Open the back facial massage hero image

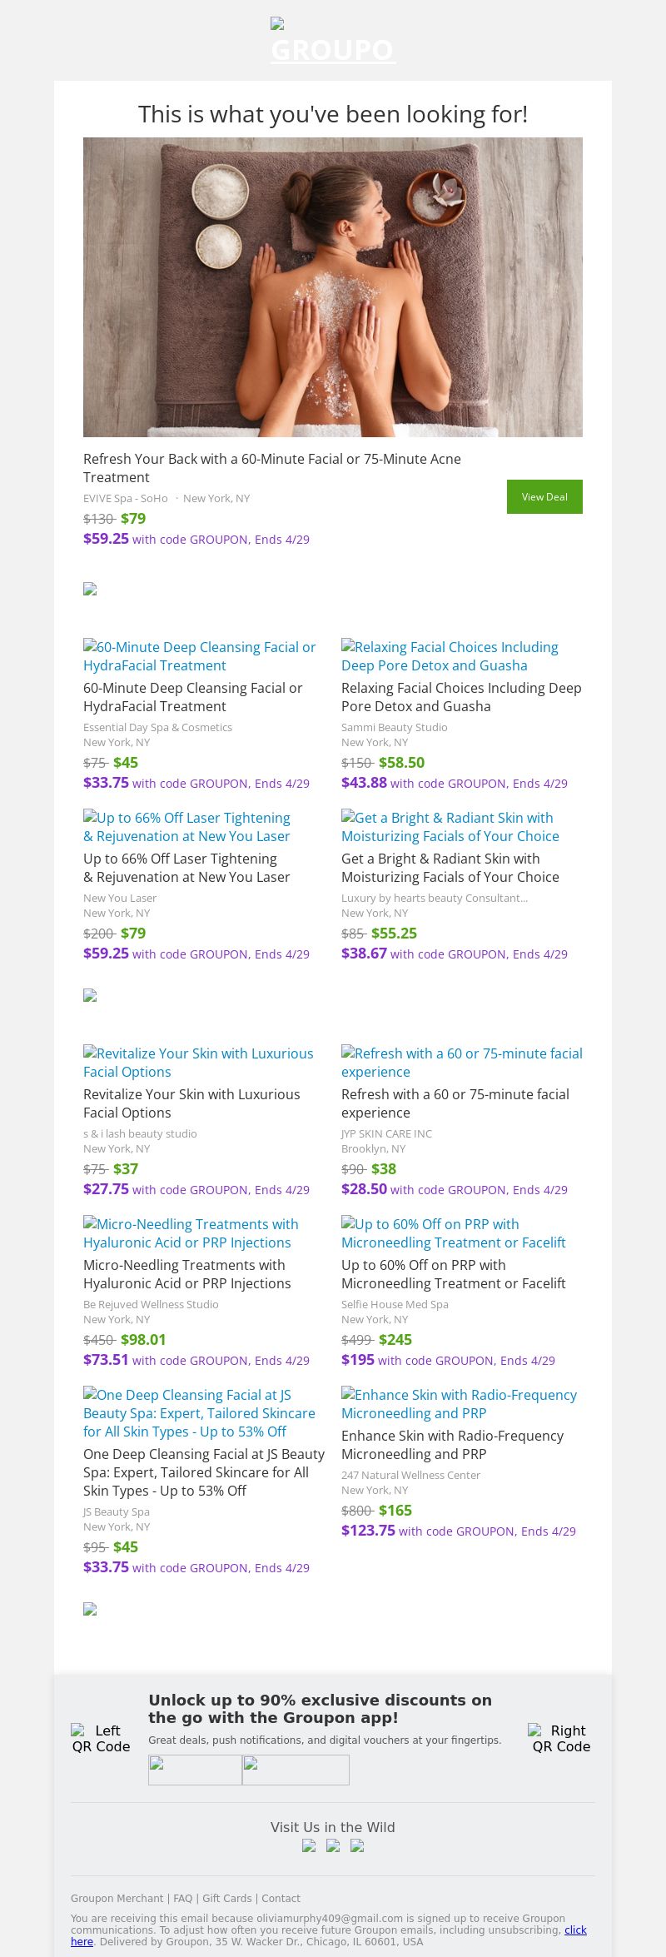coord(333,286)
